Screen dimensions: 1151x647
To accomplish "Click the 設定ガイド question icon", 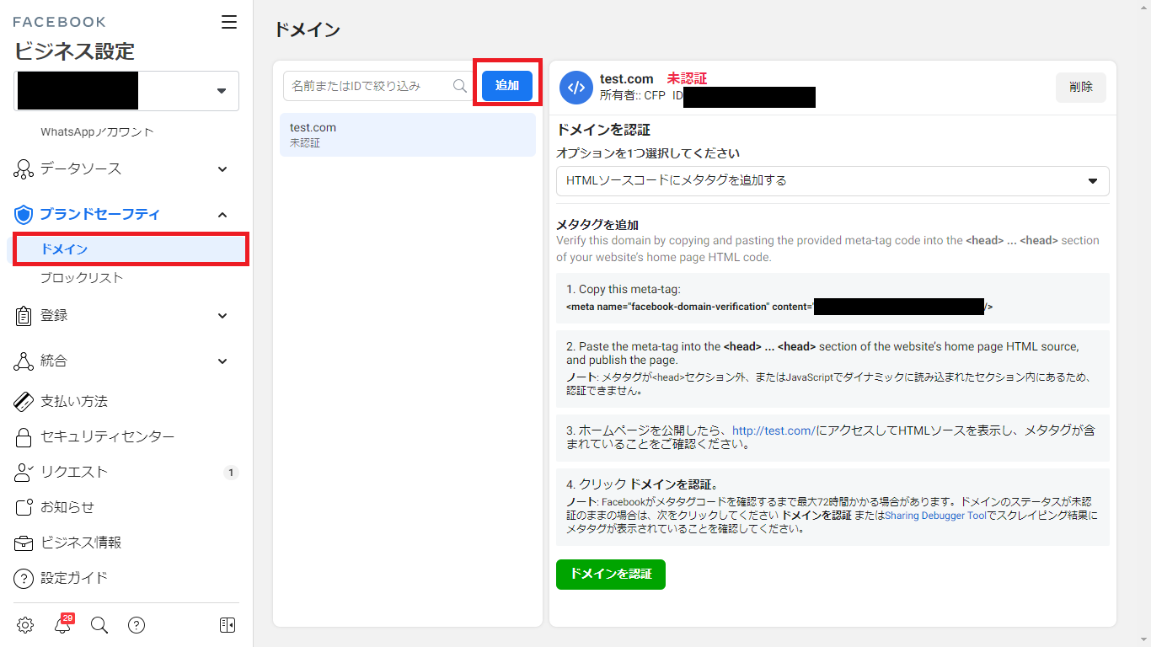I will [x=24, y=579].
